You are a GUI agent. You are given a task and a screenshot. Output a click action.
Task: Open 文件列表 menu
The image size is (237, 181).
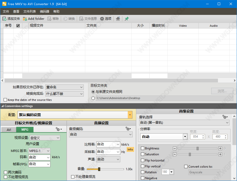coord(29,12)
